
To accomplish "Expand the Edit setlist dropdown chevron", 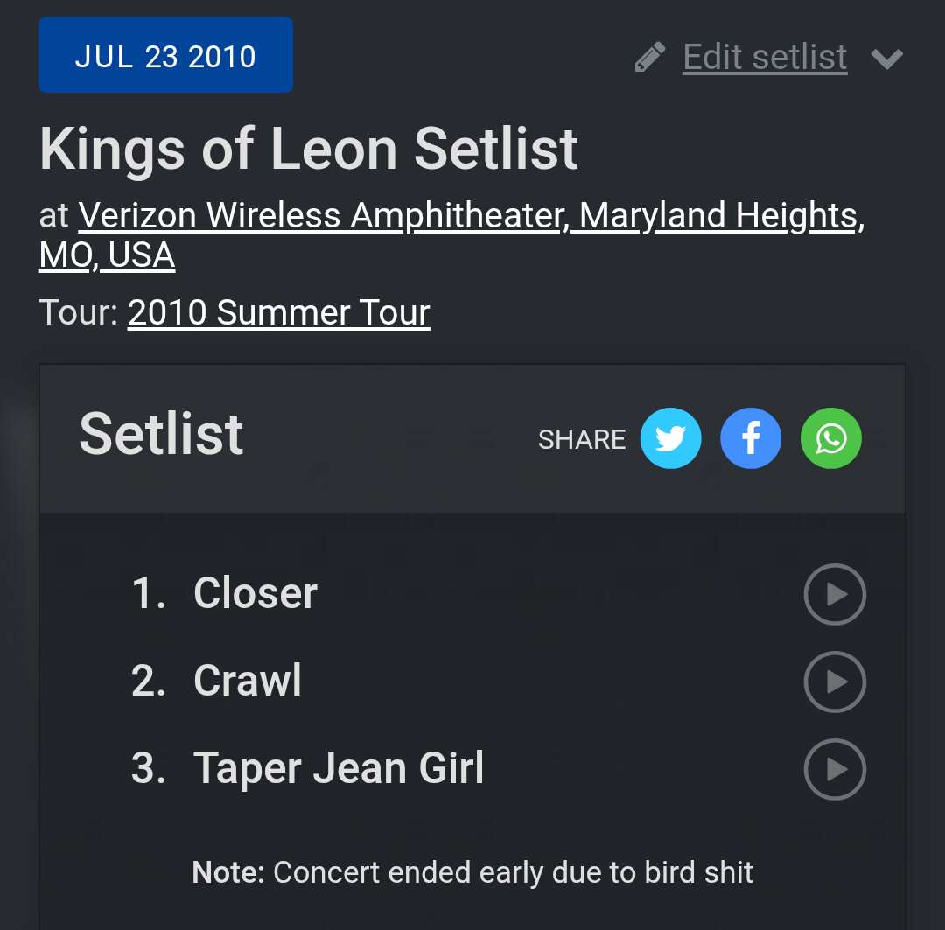I will pyautogui.click(x=886, y=59).
